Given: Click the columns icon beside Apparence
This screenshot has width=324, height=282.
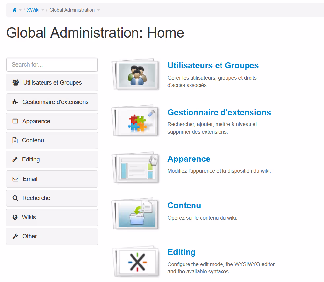Looking at the screenshot, I should click(15, 121).
